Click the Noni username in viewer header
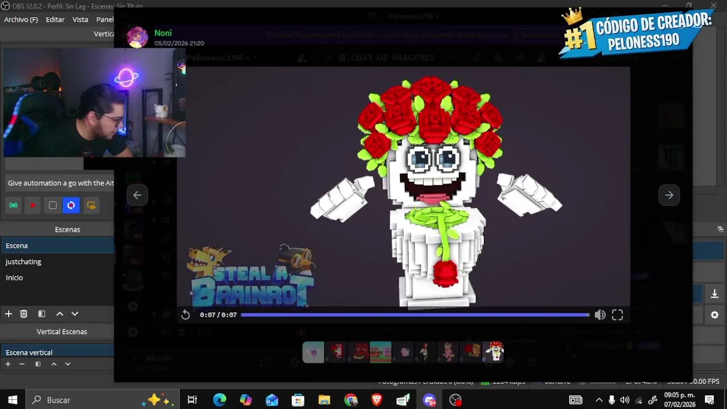Screen dimensions: 727x409 click(x=163, y=33)
